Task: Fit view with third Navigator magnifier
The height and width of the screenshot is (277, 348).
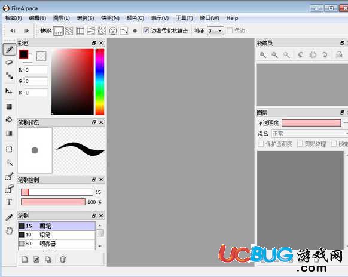Action: 286,55
